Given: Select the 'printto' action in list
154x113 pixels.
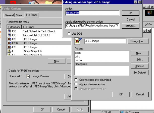Looking at the screenshot, I should [x=102, y=60].
